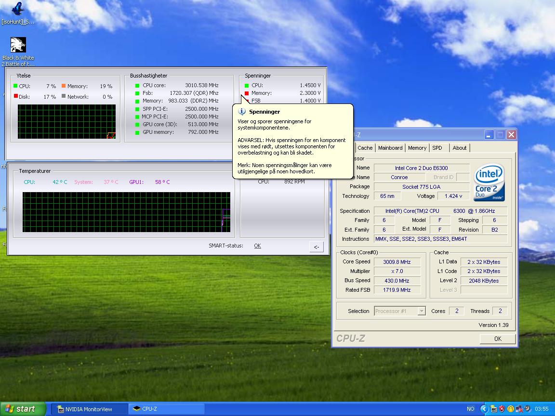Screen dimensions: 555x416
Task: Click the back arrow button in MonitorView
Action: [316, 247]
